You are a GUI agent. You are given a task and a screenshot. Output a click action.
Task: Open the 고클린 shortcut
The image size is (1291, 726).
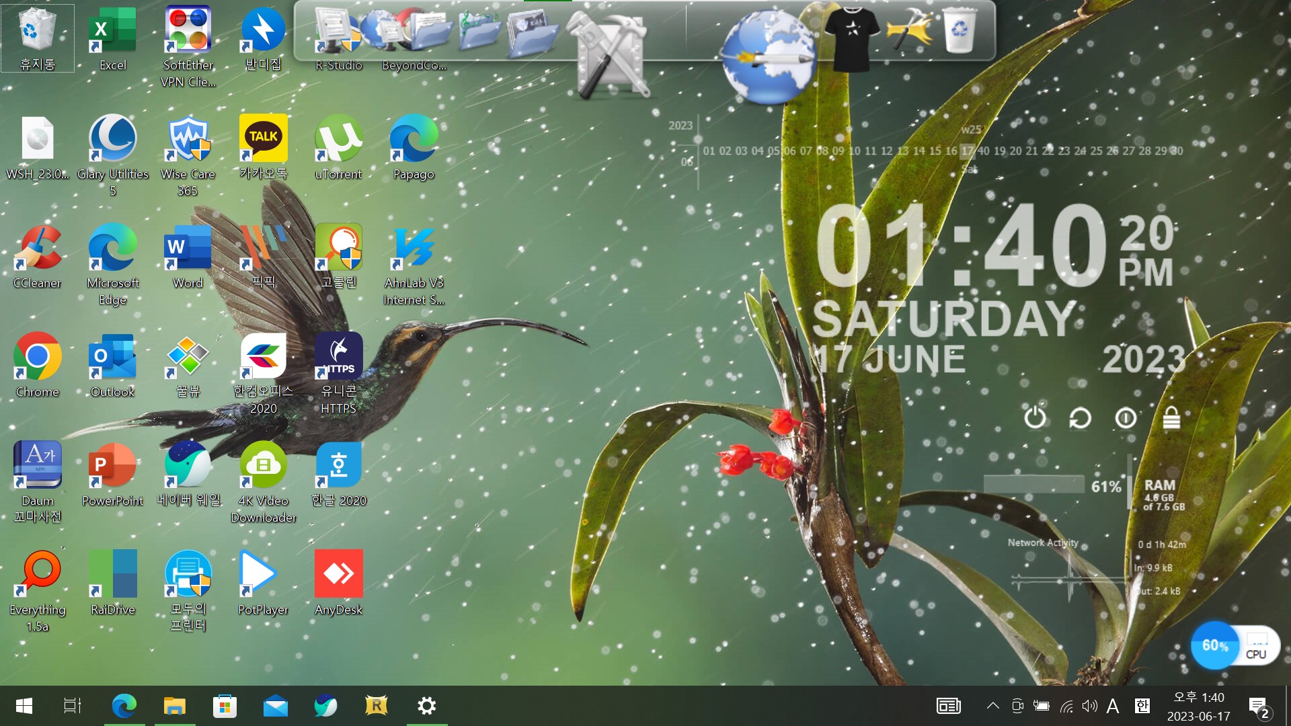pyautogui.click(x=338, y=257)
